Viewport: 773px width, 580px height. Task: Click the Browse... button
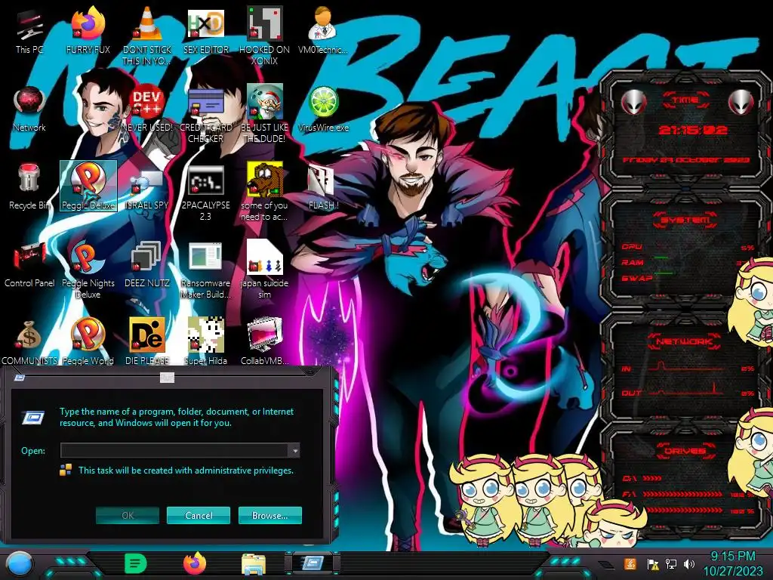269,515
